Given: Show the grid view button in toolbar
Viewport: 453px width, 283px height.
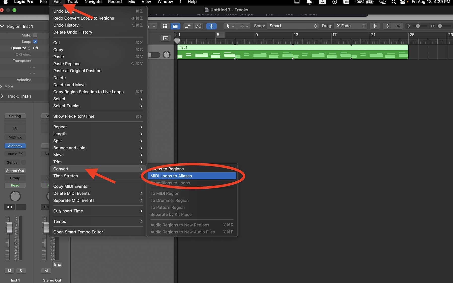Looking at the screenshot, I should pyautogui.click(x=165, y=26).
